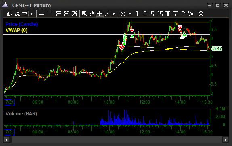
Task: Click the 5.47 current price tag
Action: (x=216, y=48)
